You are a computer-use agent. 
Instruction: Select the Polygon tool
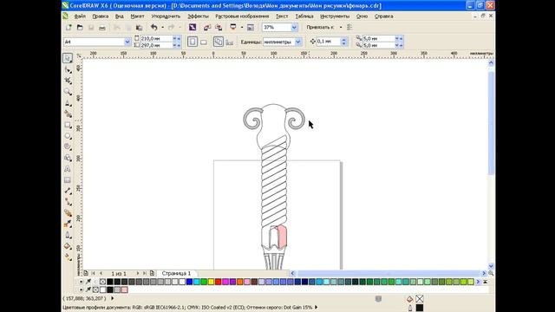tap(68, 146)
